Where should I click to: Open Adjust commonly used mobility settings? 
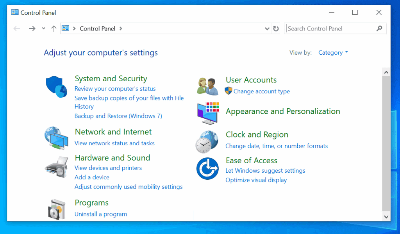coord(129,187)
